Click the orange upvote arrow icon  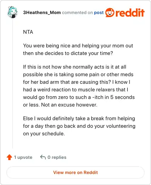[x=9, y=157]
